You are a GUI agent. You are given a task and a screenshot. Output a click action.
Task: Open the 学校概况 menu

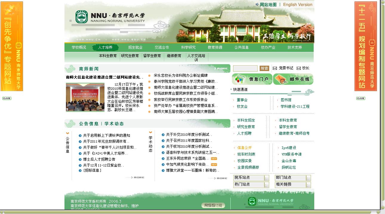tap(79, 47)
